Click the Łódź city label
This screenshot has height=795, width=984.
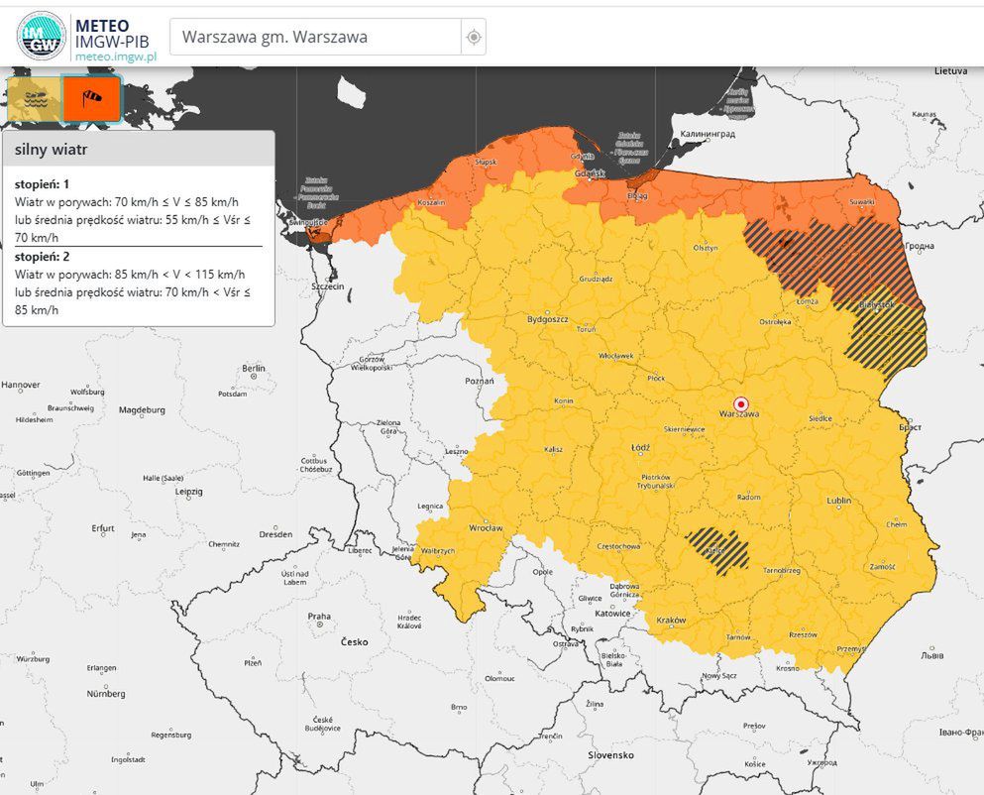point(641,447)
